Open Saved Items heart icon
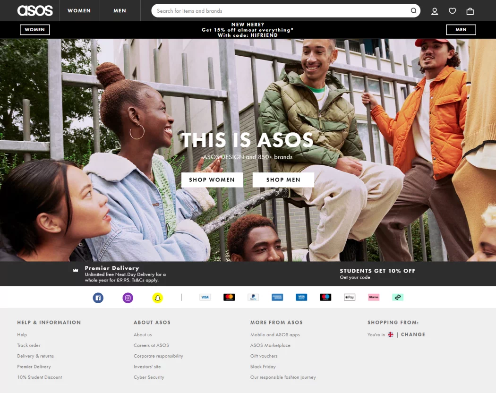Screen dimensions: 496x393 pos(453,11)
